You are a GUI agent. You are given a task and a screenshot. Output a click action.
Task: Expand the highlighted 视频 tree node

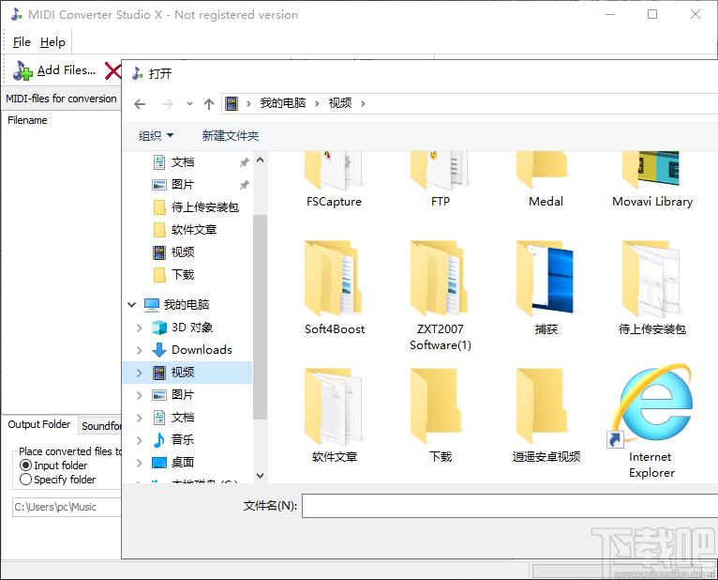pyautogui.click(x=140, y=373)
